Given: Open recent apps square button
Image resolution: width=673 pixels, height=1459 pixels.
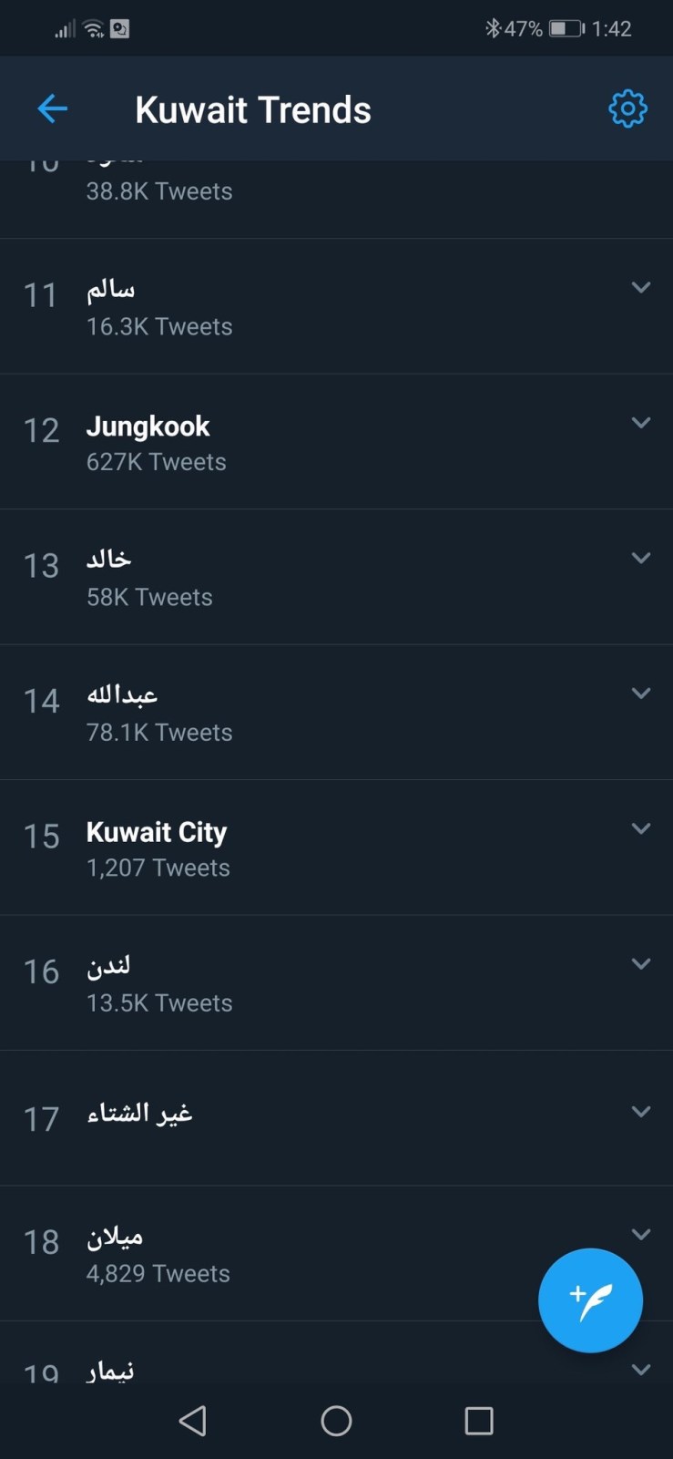Looking at the screenshot, I should click(x=478, y=1421).
